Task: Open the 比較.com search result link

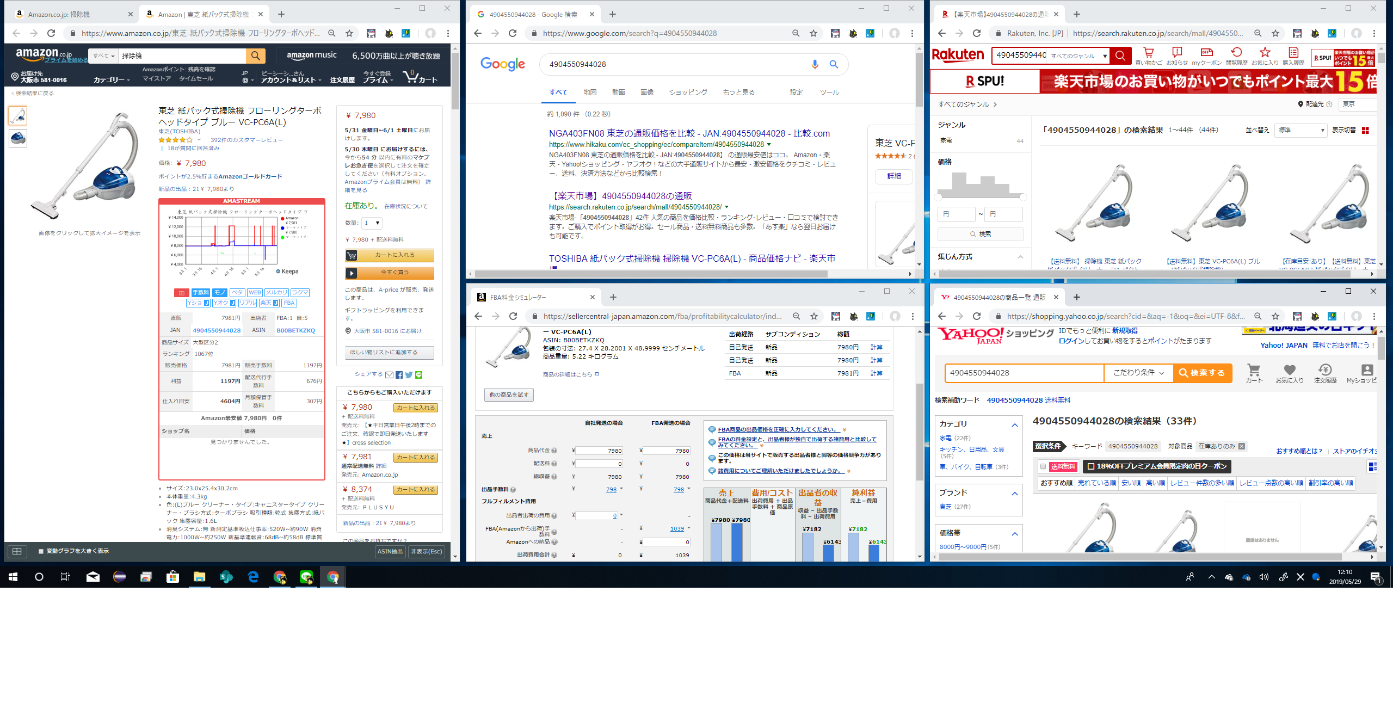Action: (x=689, y=134)
